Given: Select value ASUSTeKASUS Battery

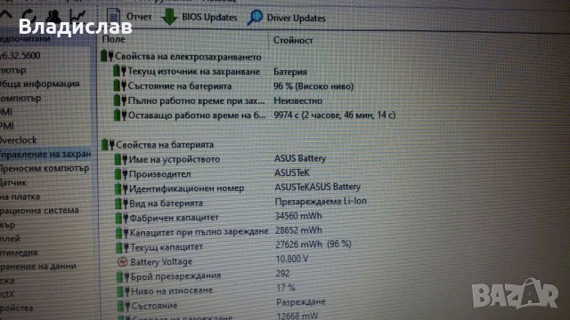Looking at the screenshot, I should click(318, 187).
